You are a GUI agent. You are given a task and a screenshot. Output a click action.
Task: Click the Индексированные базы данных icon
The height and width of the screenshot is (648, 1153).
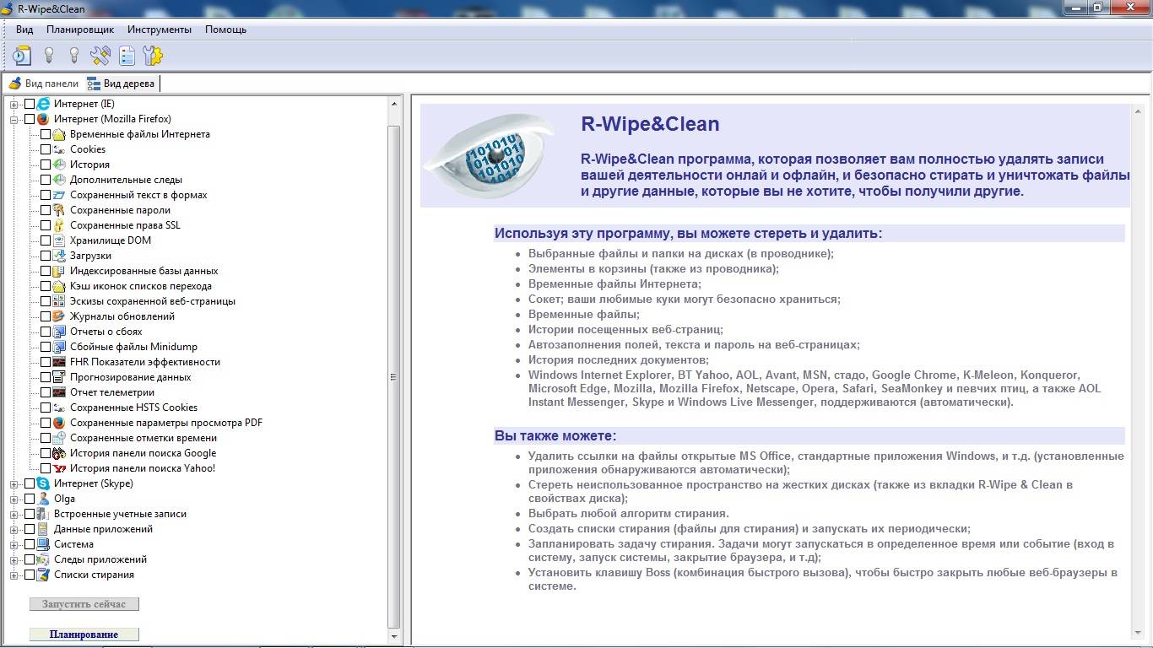point(59,271)
